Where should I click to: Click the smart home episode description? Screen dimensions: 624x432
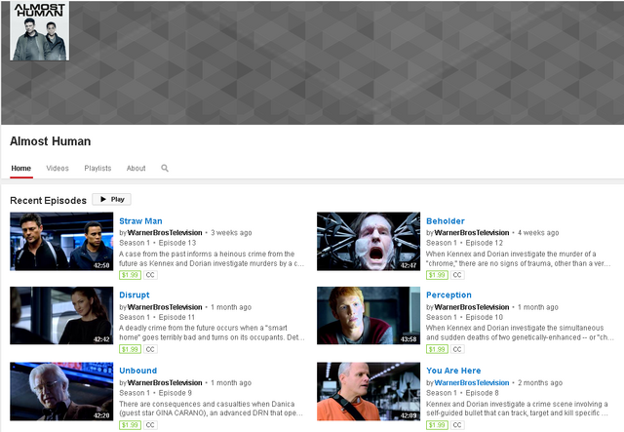[213, 333]
